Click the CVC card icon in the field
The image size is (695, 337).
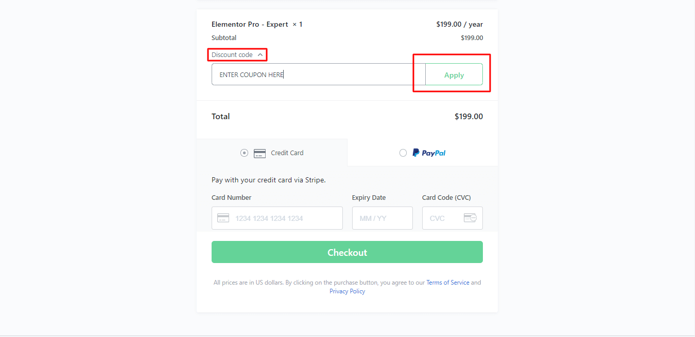tap(470, 218)
